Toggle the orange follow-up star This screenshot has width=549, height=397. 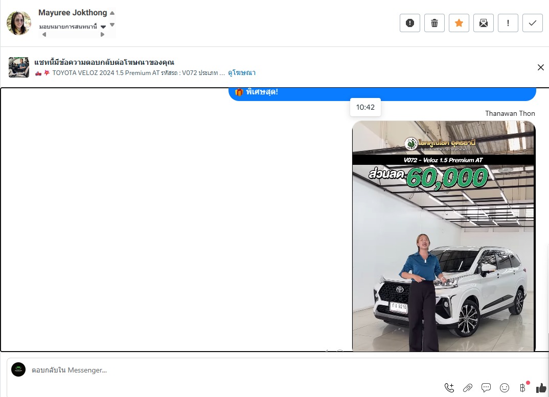[x=459, y=23]
